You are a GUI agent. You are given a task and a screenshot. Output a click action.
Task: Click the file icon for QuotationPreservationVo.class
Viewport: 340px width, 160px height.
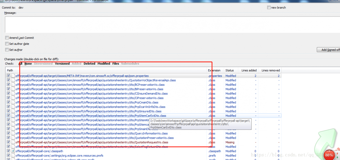[13, 138]
